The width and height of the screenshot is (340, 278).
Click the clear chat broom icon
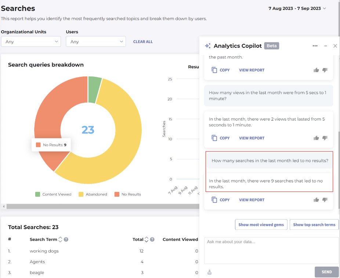coord(209,272)
